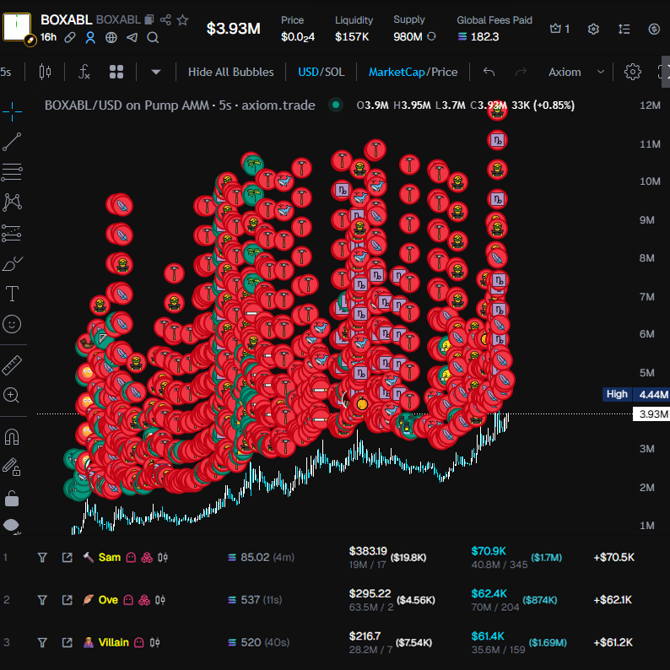Viewport: 670px width, 670px height.
Task: Select the zoom in tool
Action: (12, 395)
